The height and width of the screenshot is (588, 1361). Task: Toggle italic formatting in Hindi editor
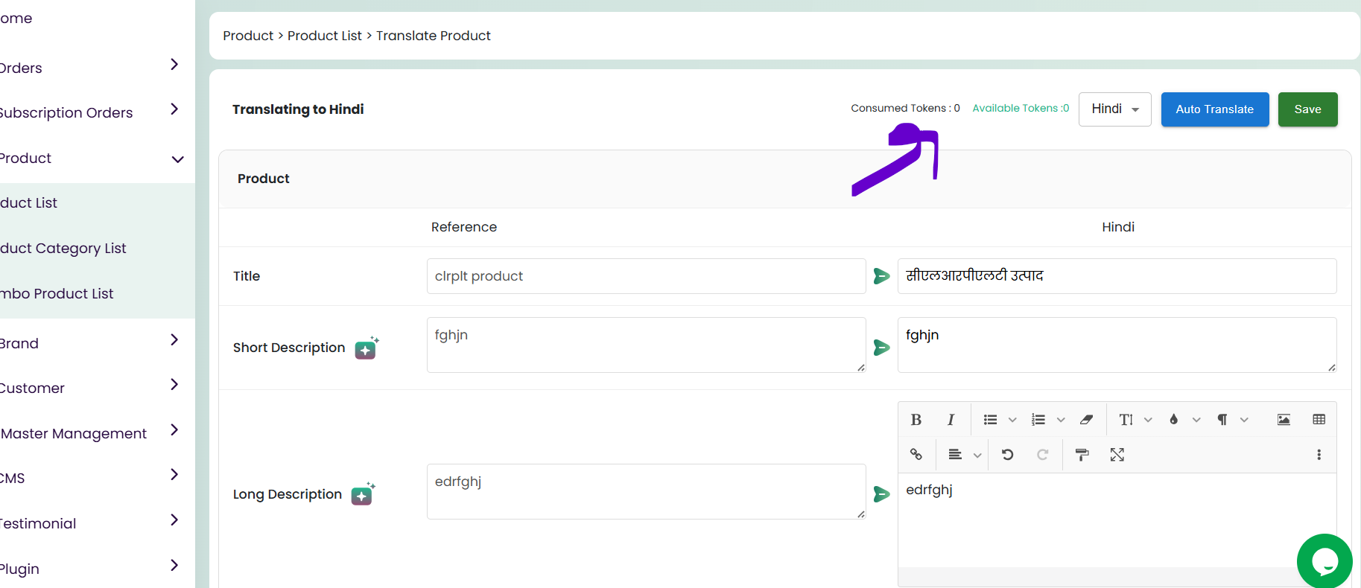click(951, 420)
